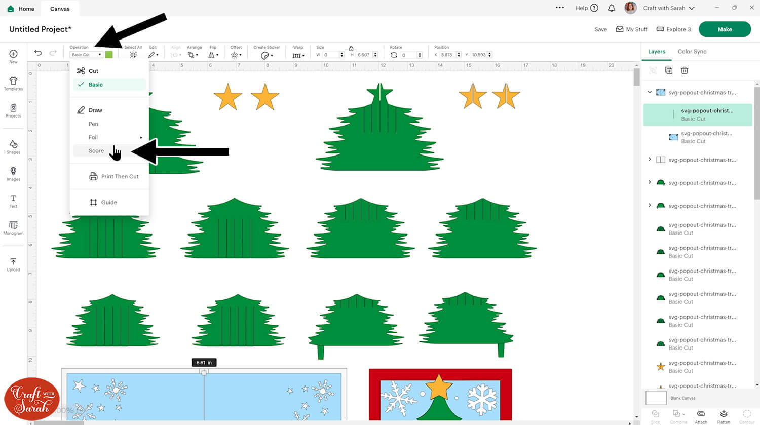
Task: Open the Craft with Sarah account menu
Action: click(669, 8)
